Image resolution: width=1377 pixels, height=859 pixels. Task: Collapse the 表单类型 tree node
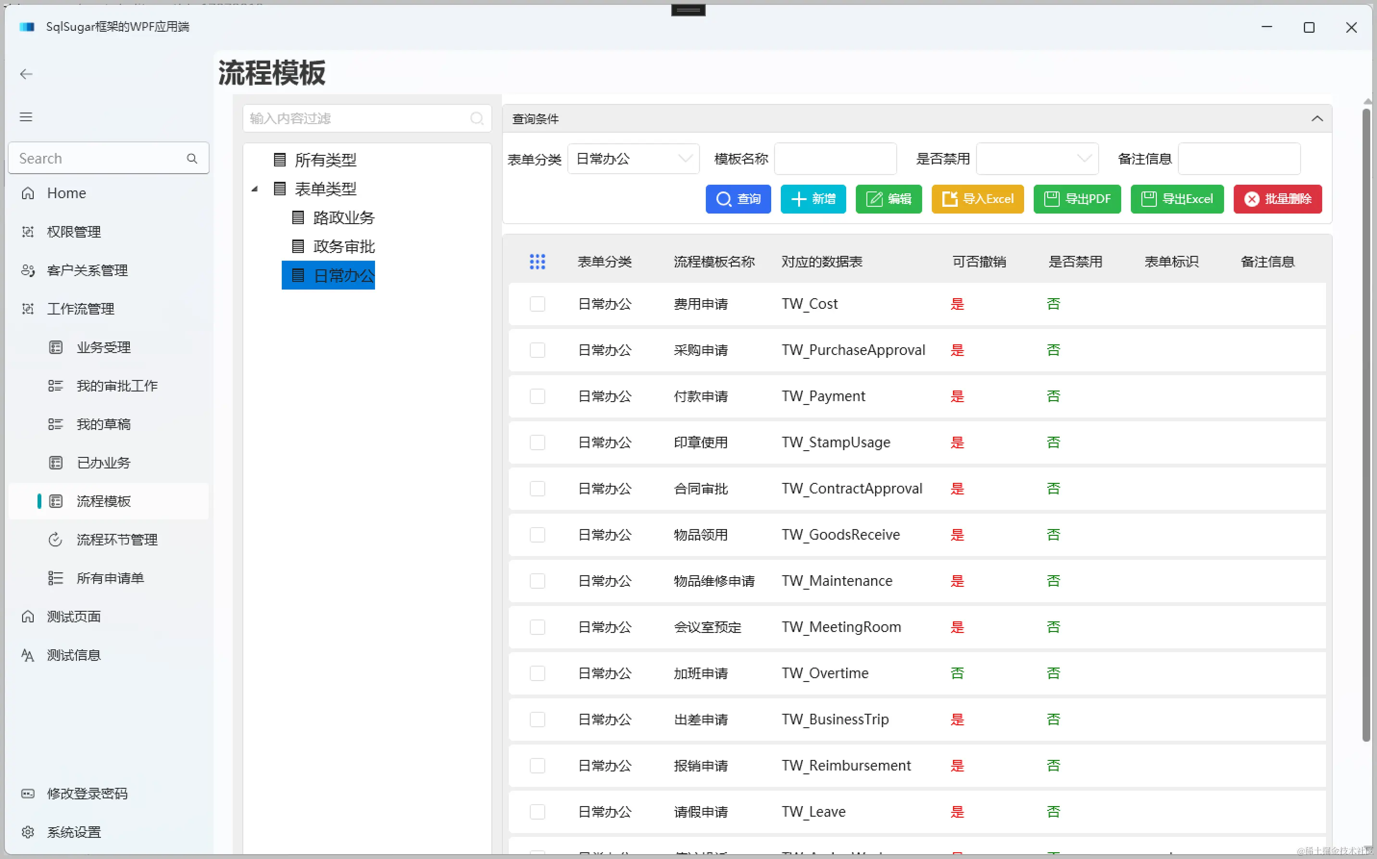255,189
